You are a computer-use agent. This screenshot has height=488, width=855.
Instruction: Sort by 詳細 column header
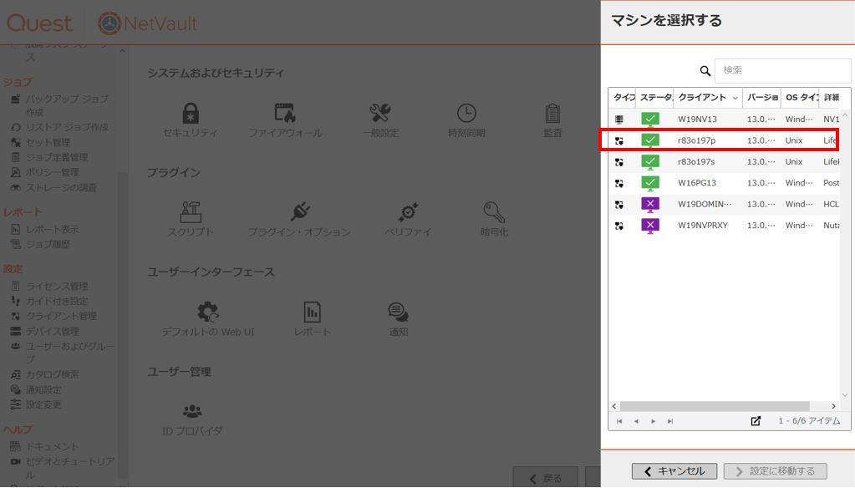click(832, 98)
